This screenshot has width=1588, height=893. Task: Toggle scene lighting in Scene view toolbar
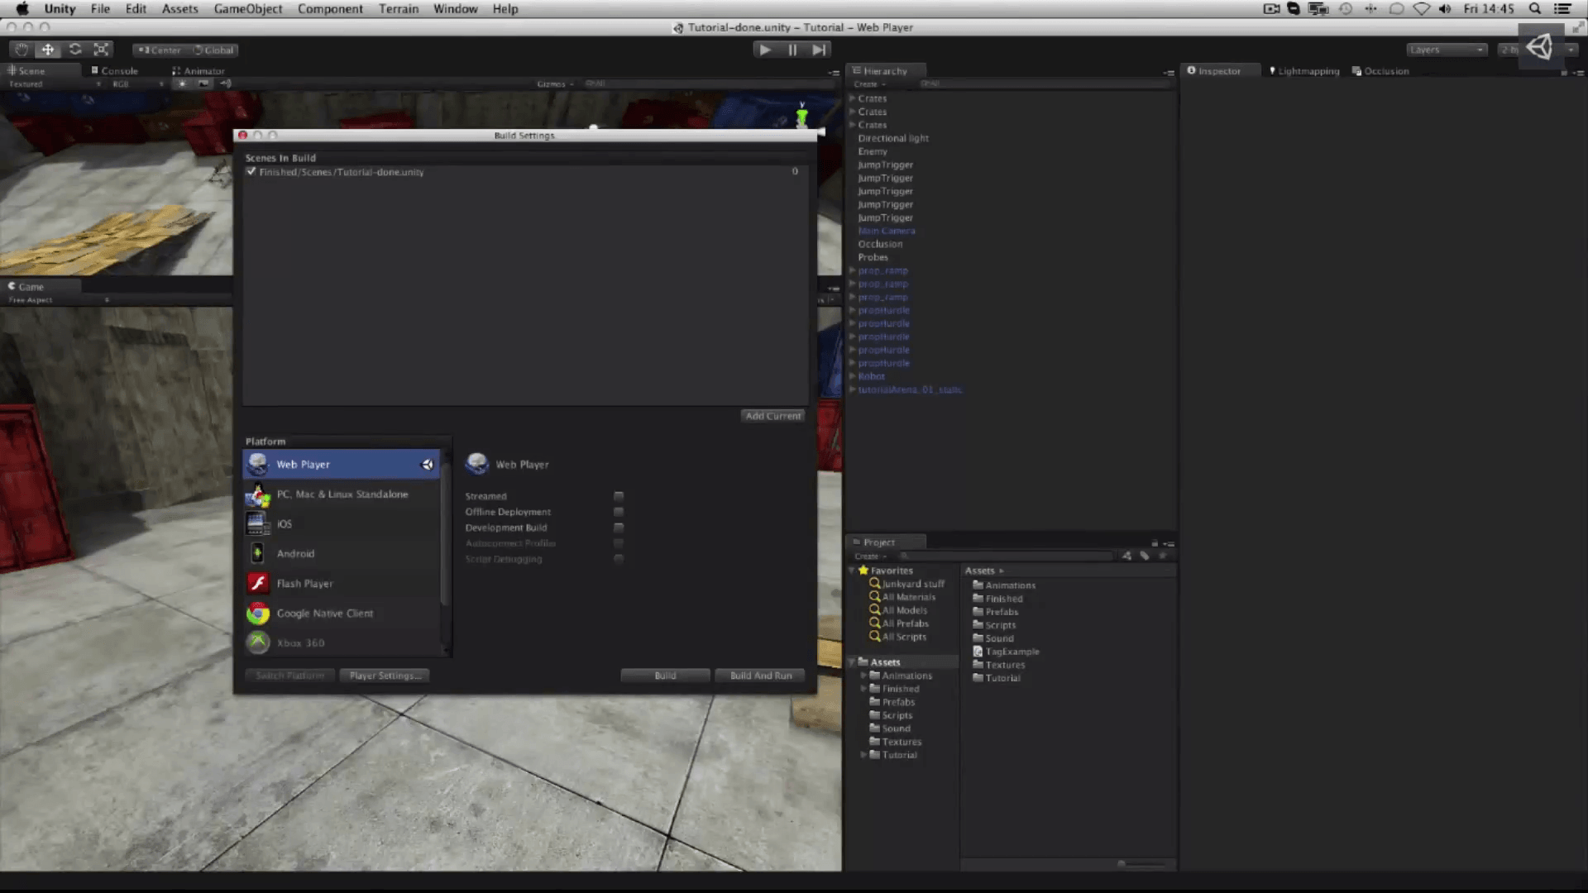coord(182,84)
